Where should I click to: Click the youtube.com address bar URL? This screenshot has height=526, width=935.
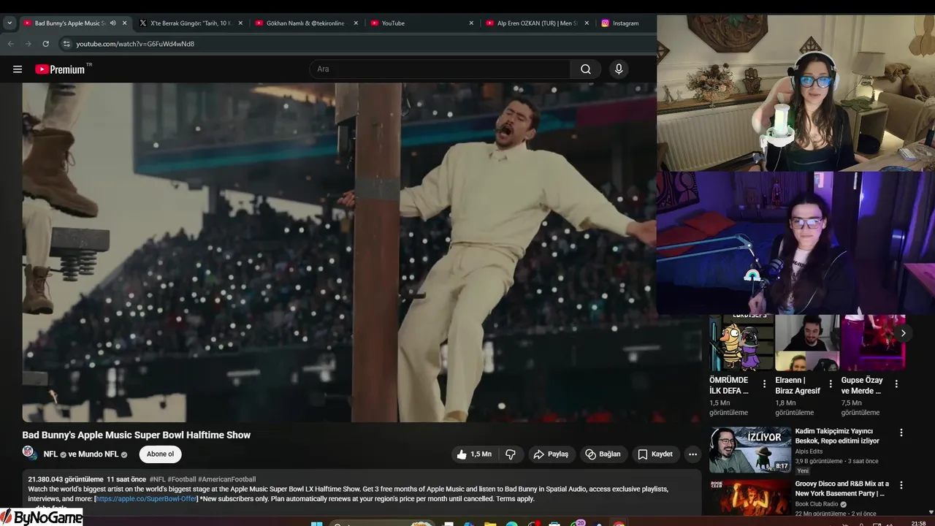tap(135, 44)
